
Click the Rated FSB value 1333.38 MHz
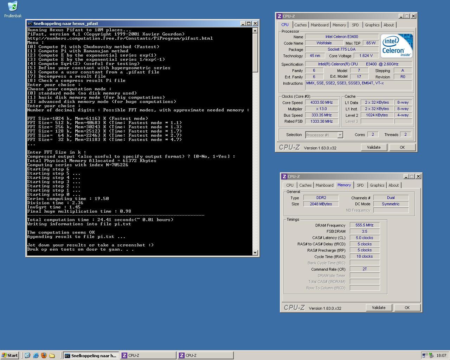tap(321, 121)
